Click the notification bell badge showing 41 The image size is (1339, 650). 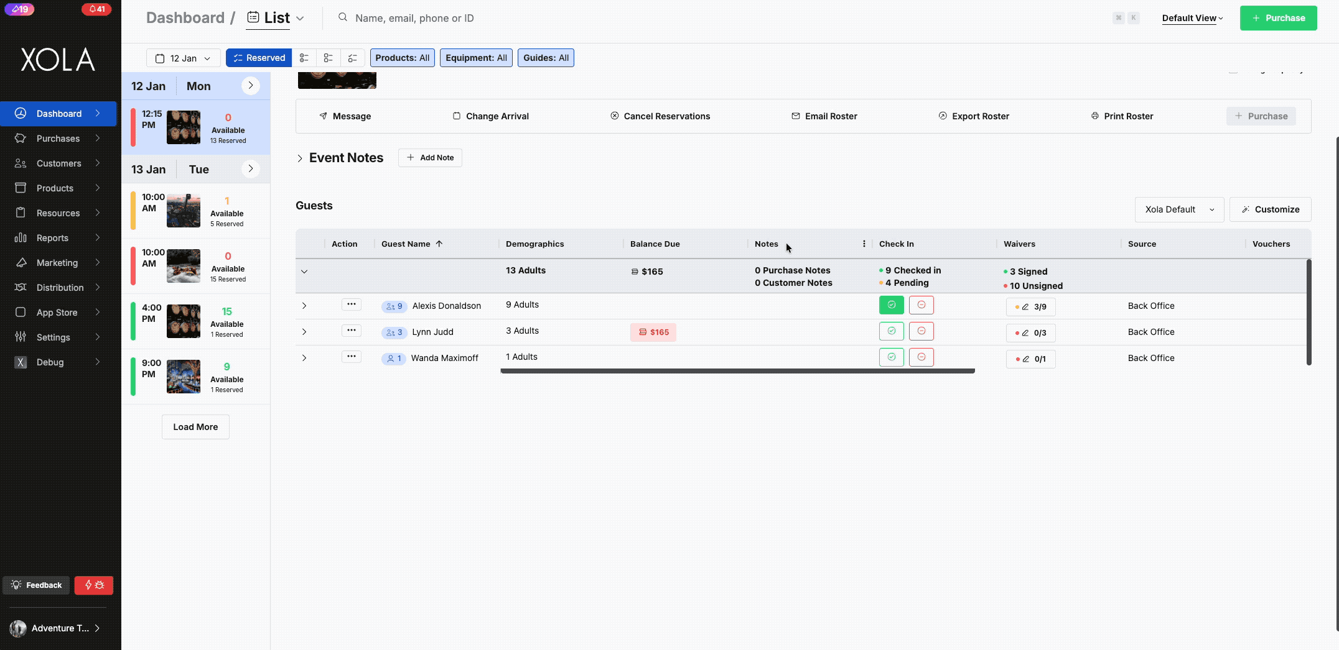[x=96, y=9]
